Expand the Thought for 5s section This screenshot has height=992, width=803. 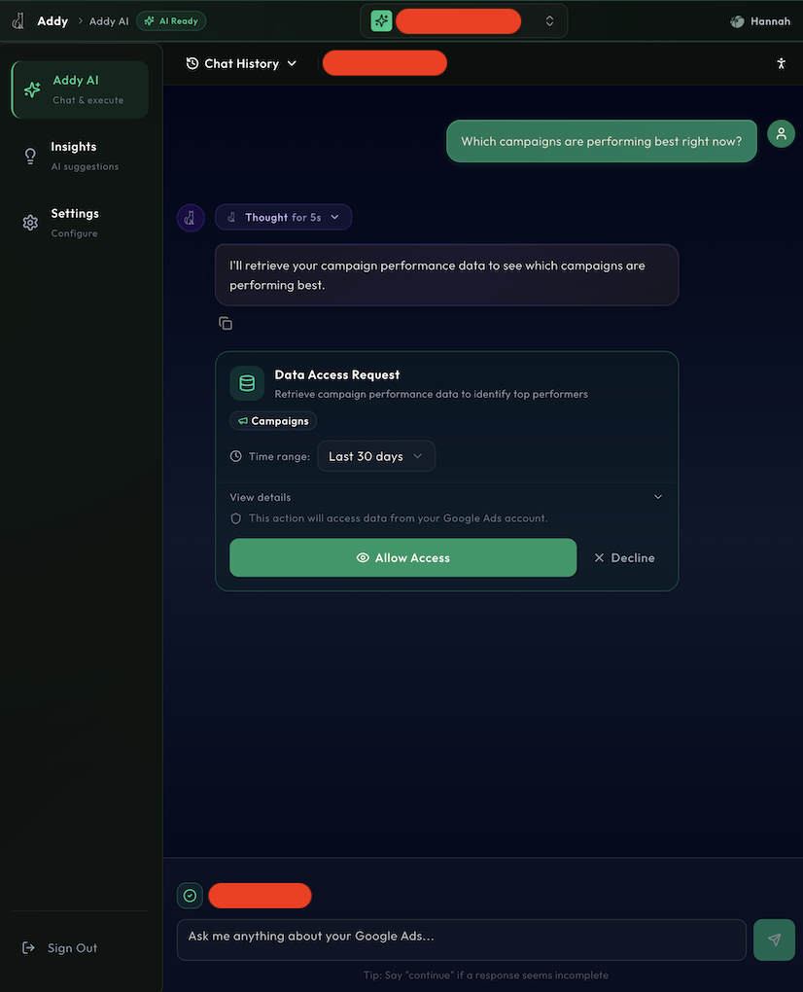tap(284, 218)
